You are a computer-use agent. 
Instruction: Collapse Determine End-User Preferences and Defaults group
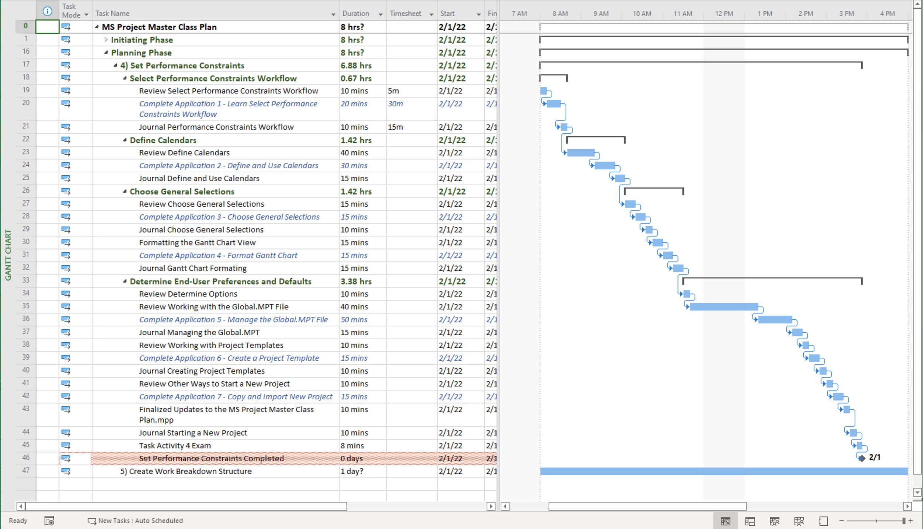coord(125,281)
